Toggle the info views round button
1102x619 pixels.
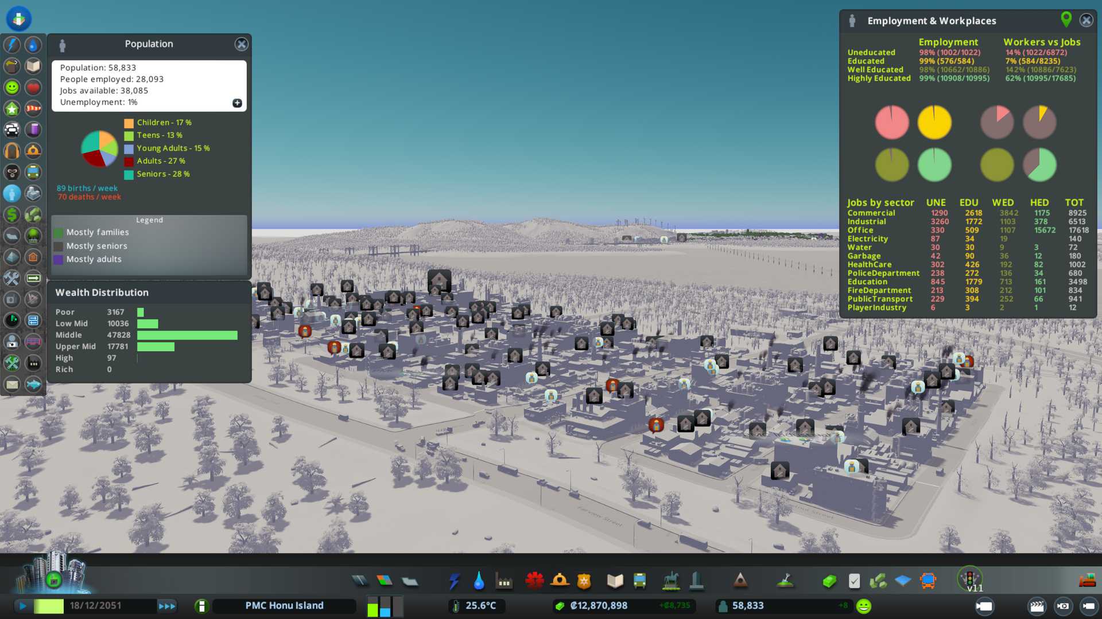18,18
